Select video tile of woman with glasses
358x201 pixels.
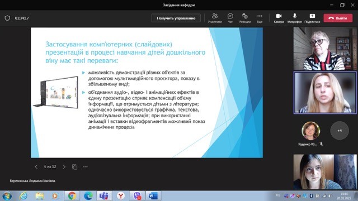pos(325,49)
